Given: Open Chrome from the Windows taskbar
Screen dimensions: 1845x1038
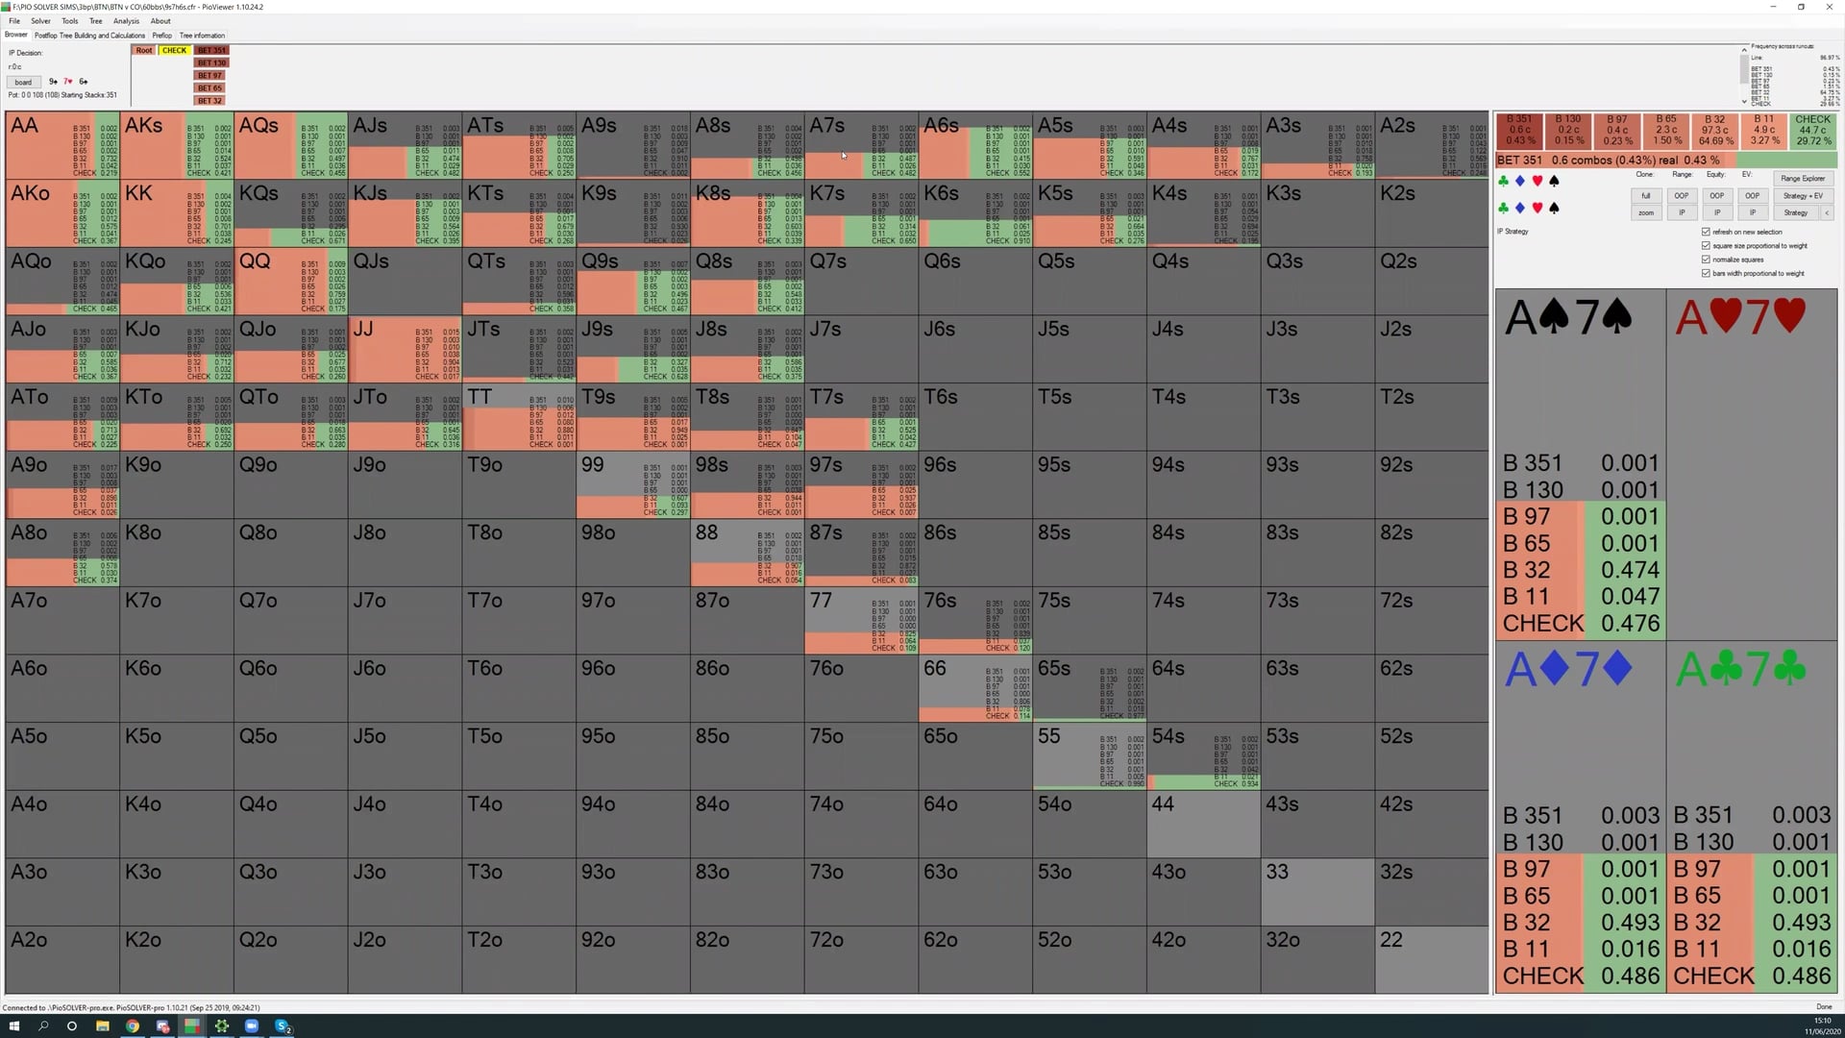Looking at the screenshot, I should tap(133, 1026).
